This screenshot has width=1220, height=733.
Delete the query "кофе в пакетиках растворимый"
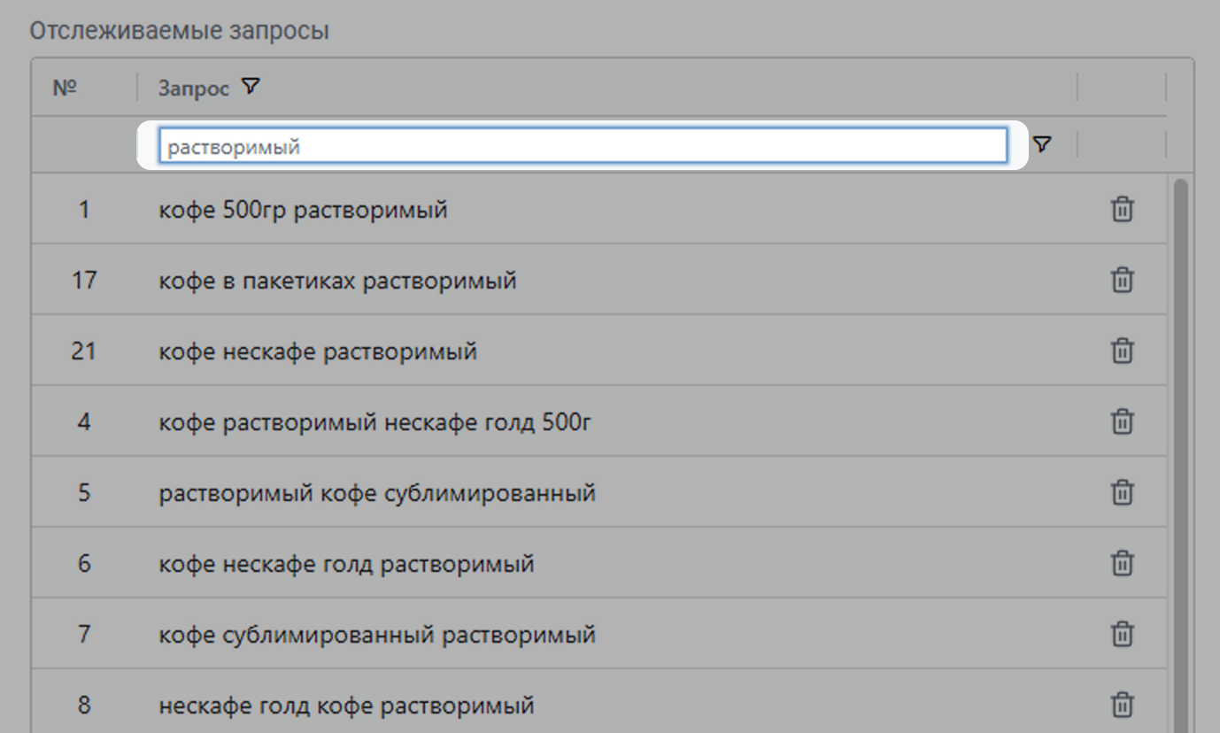[x=1122, y=281]
